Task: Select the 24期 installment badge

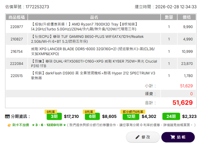Action: (x=171, y=116)
